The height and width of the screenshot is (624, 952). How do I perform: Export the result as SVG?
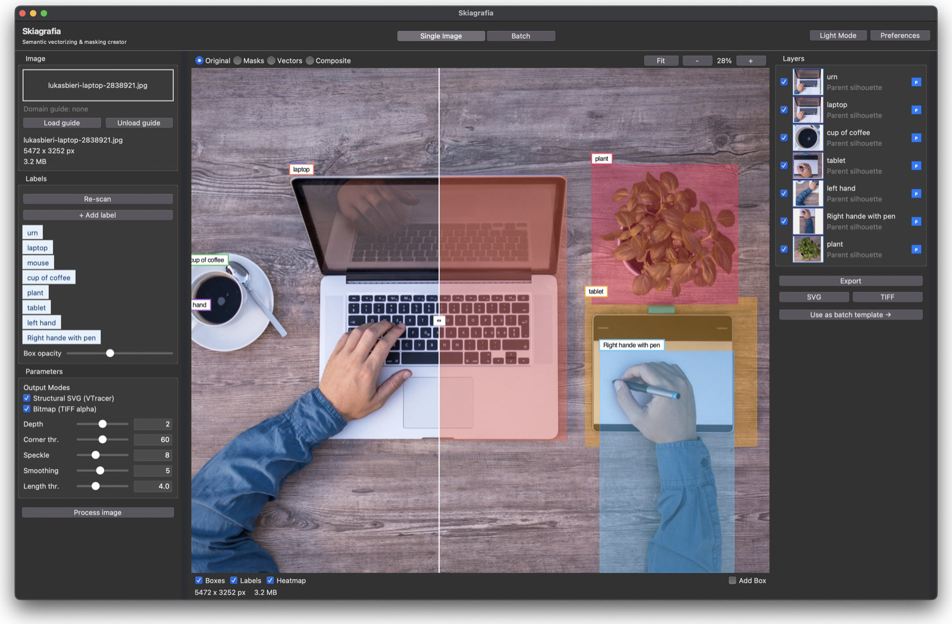click(x=813, y=296)
